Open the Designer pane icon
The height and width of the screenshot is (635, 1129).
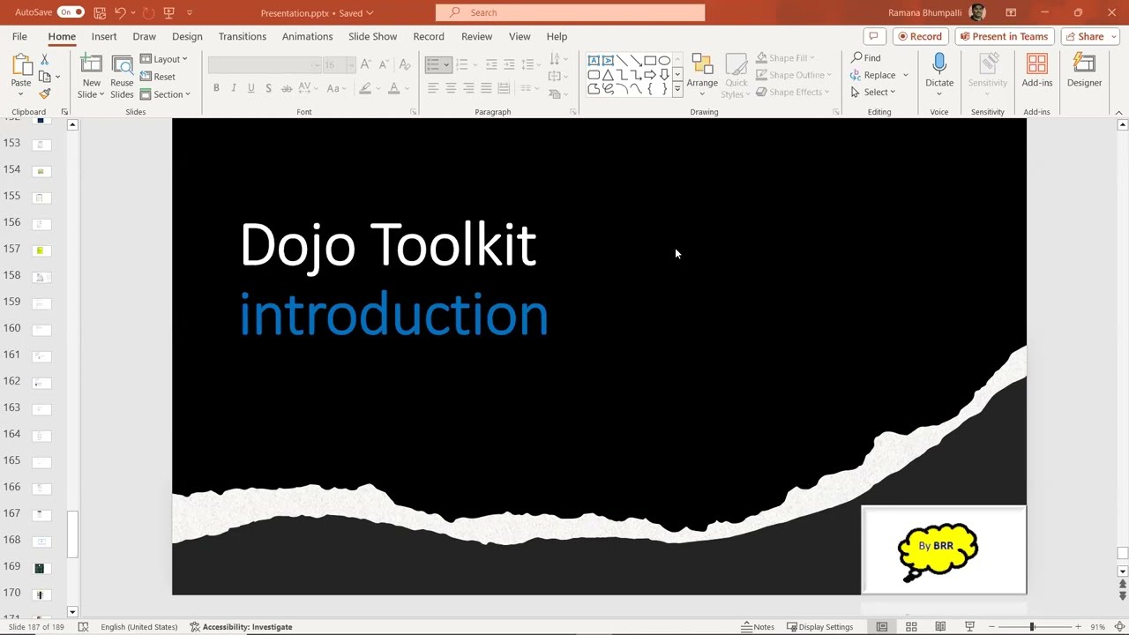pyautogui.click(x=1084, y=64)
